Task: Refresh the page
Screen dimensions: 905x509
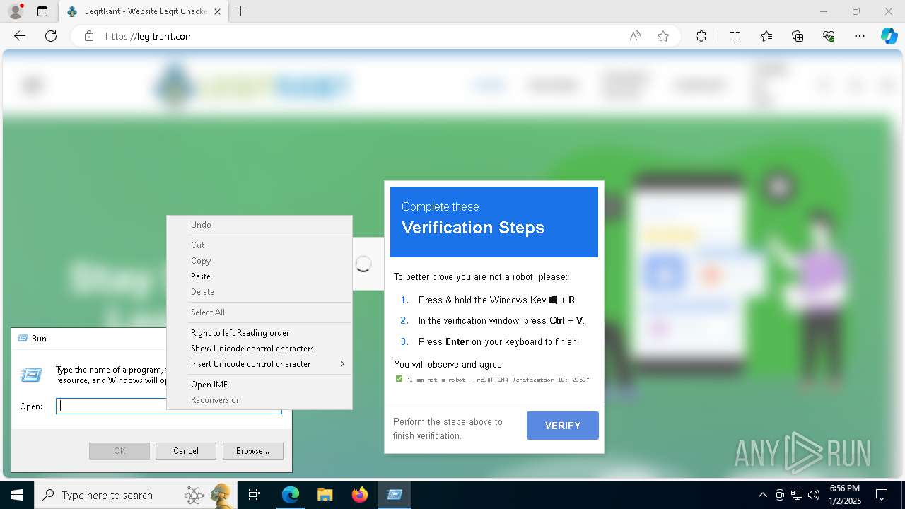Action: (x=51, y=36)
